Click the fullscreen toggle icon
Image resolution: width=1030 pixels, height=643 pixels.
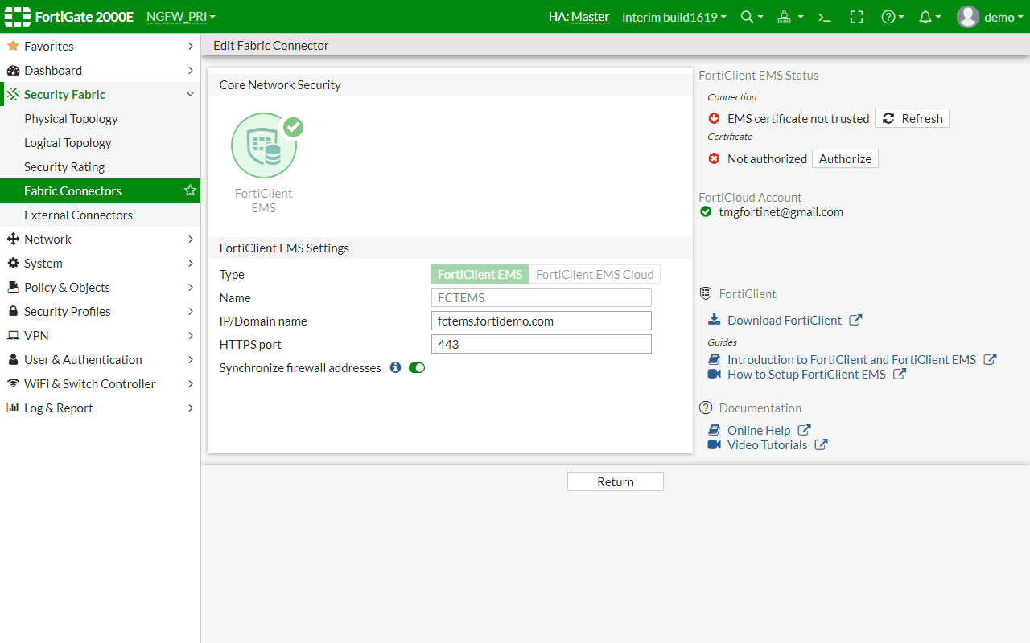[856, 17]
